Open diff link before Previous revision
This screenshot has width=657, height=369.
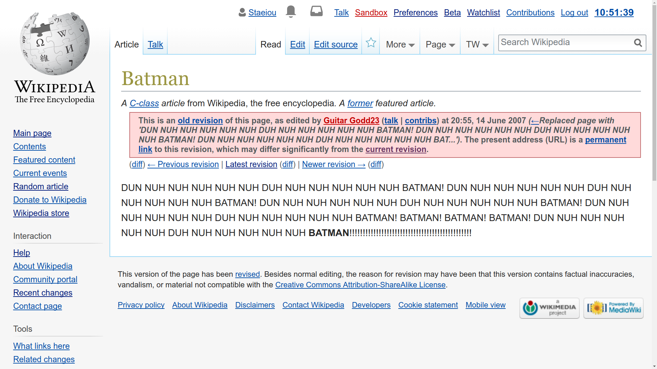(137, 164)
